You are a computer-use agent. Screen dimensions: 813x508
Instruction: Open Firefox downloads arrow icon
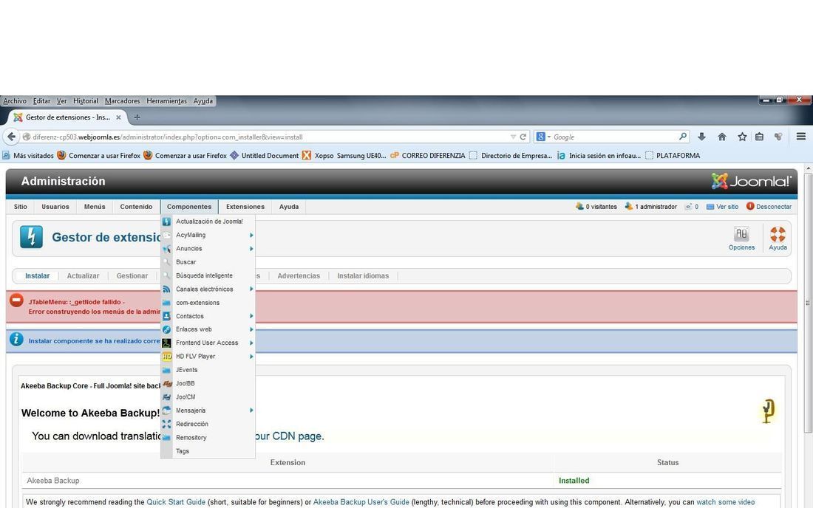pos(701,137)
